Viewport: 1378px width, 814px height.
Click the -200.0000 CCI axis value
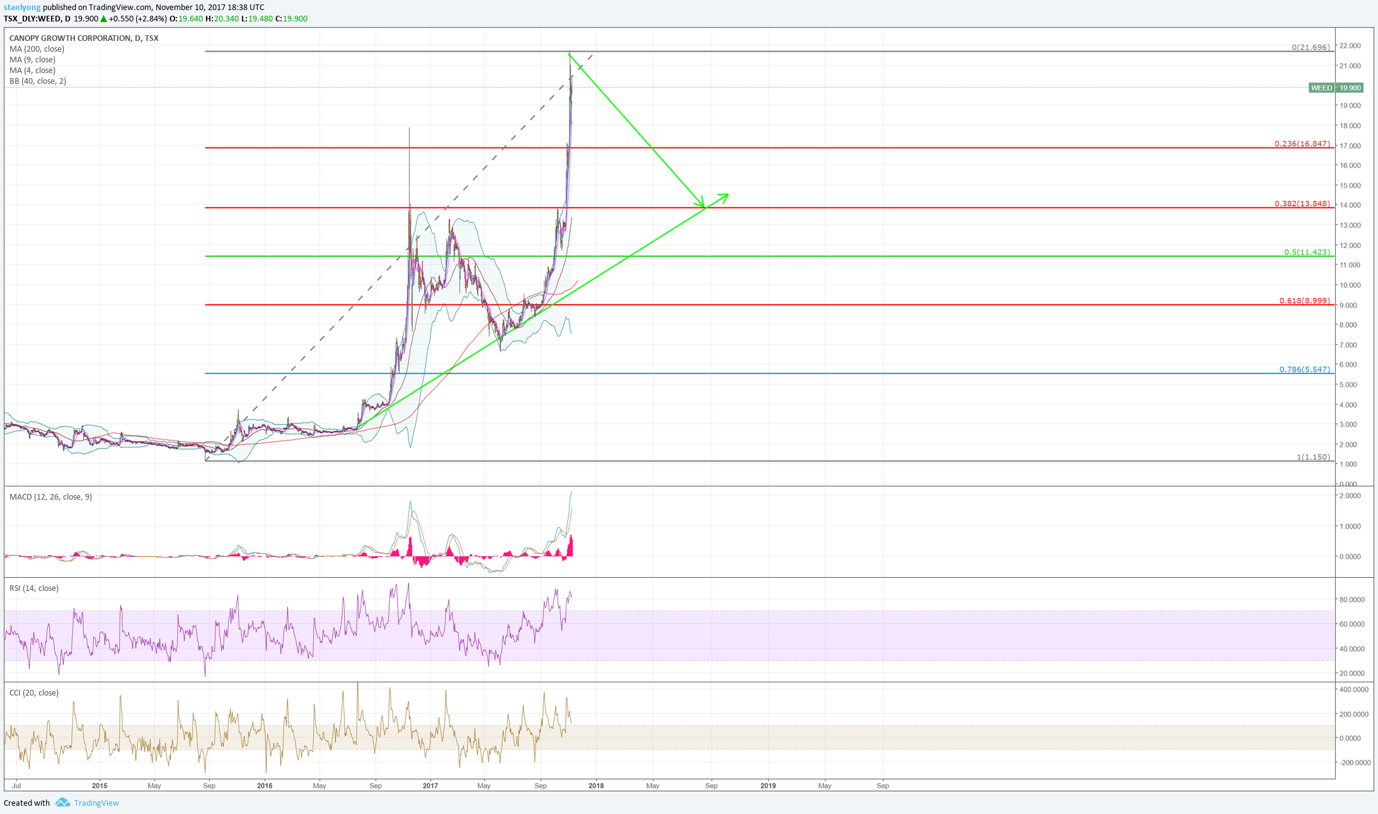coord(1354,762)
